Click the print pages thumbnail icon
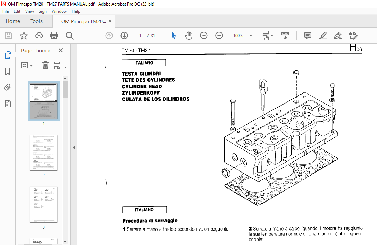Image resolution: width=377 pixels, height=245 pixels. point(57,65)
